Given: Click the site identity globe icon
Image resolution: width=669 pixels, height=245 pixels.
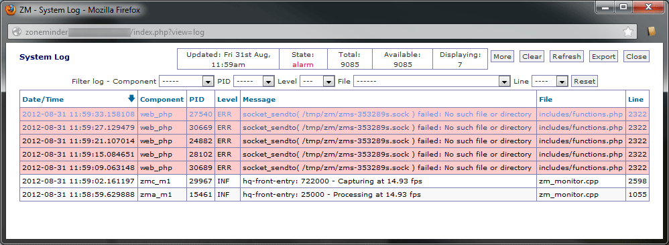Looking at the screenshot, I should pos(17,31).
